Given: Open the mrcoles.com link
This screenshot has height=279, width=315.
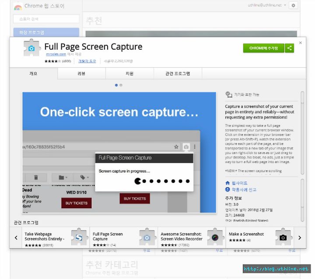Looking at the screenshot, I should pos(56,54).
